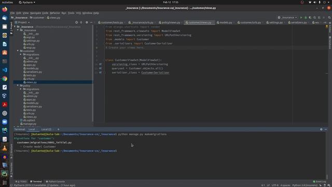Launch Visual Studio Code from the dock
The height and width of the screenshot is (187, 332).
(5, 70)
